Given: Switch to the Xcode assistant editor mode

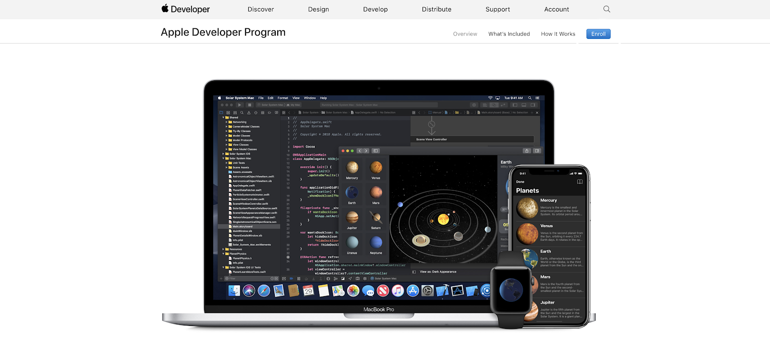Looking at the screenshot, I should [x=494, y=105].
